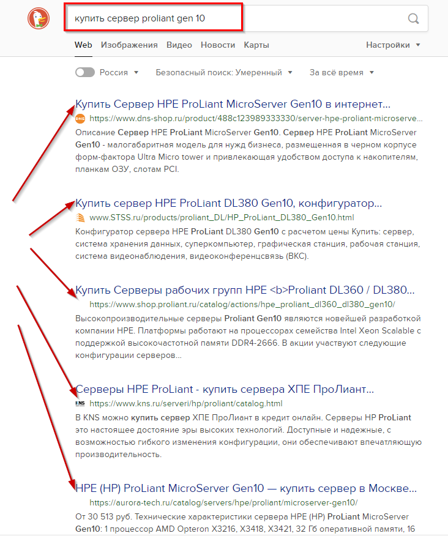Open the Безопасный поиск: Умеренный dropdown

[x=224, y=72]
